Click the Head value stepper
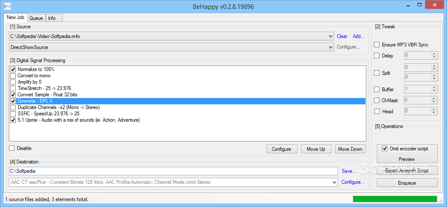This screenshot has height=207, width=447. point(434,111)
